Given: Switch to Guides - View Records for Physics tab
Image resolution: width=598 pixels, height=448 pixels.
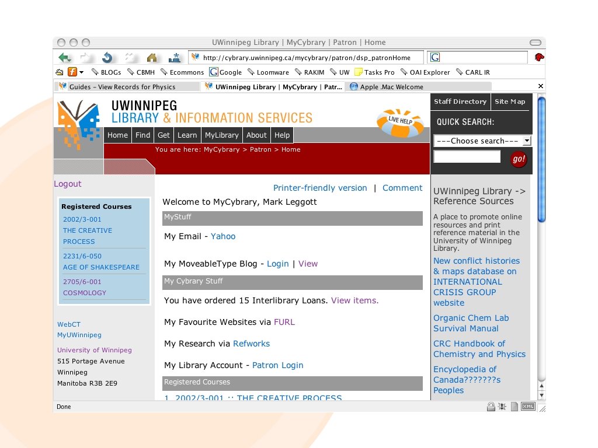Looking at the screenshot, I should [x=127, y=87].
